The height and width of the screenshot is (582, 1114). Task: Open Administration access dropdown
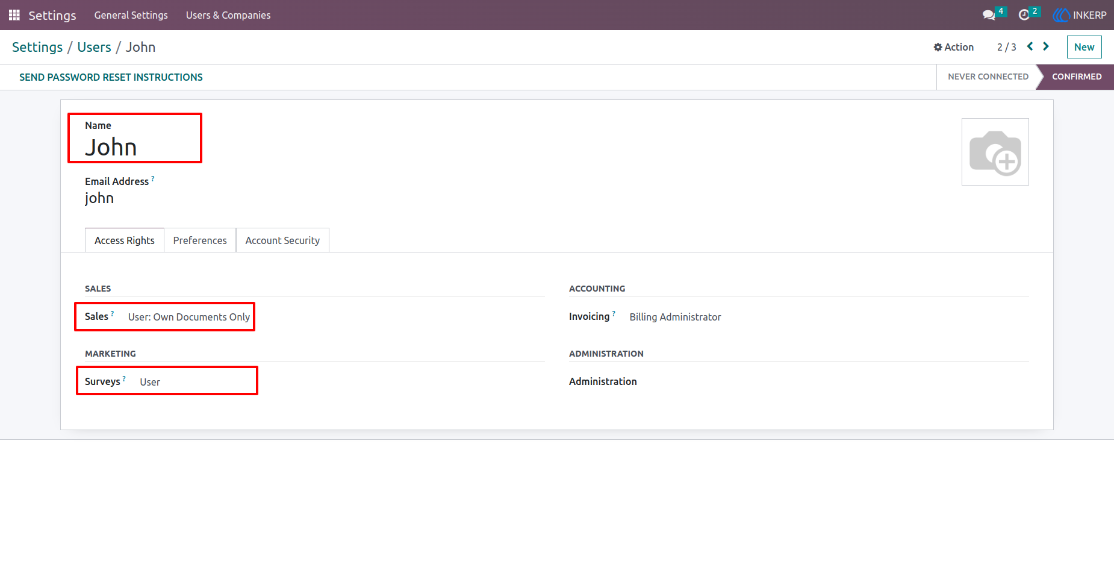coord(603,381)
